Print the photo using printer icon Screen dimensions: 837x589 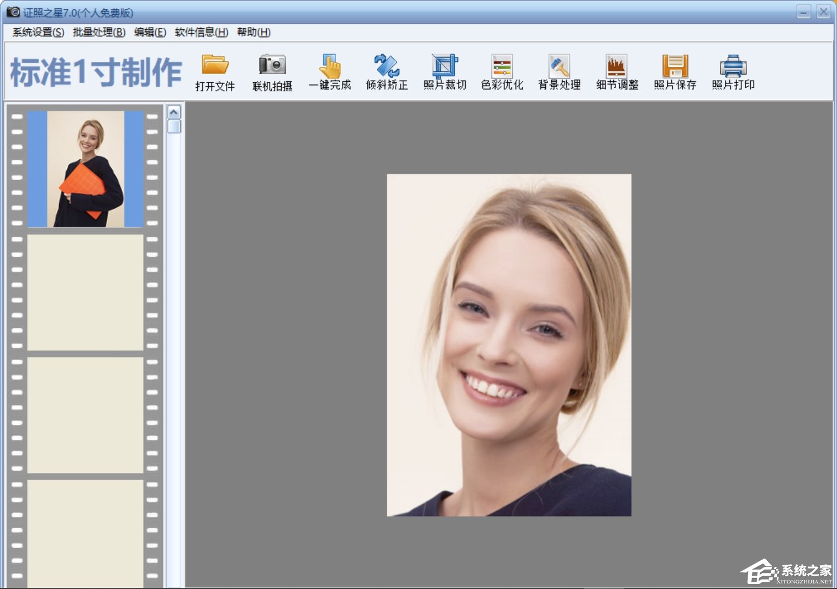pyautogui.click(x=733, y=66)
